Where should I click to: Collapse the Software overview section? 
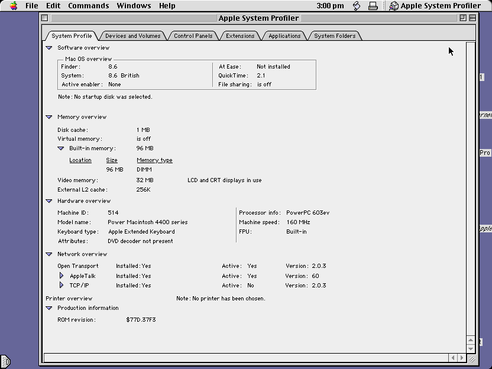point(48,48)
